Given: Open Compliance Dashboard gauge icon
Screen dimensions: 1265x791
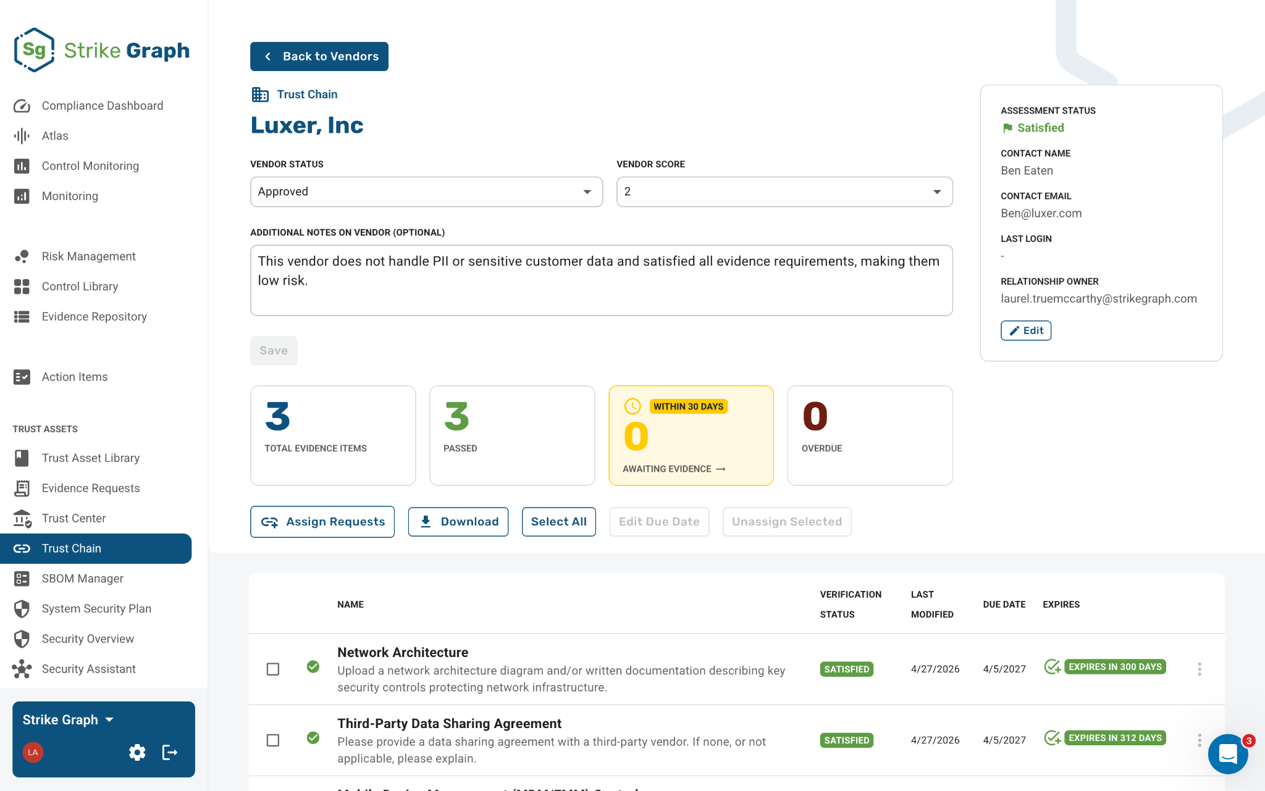Looking at the screenshot, I should tap(22, 106).
